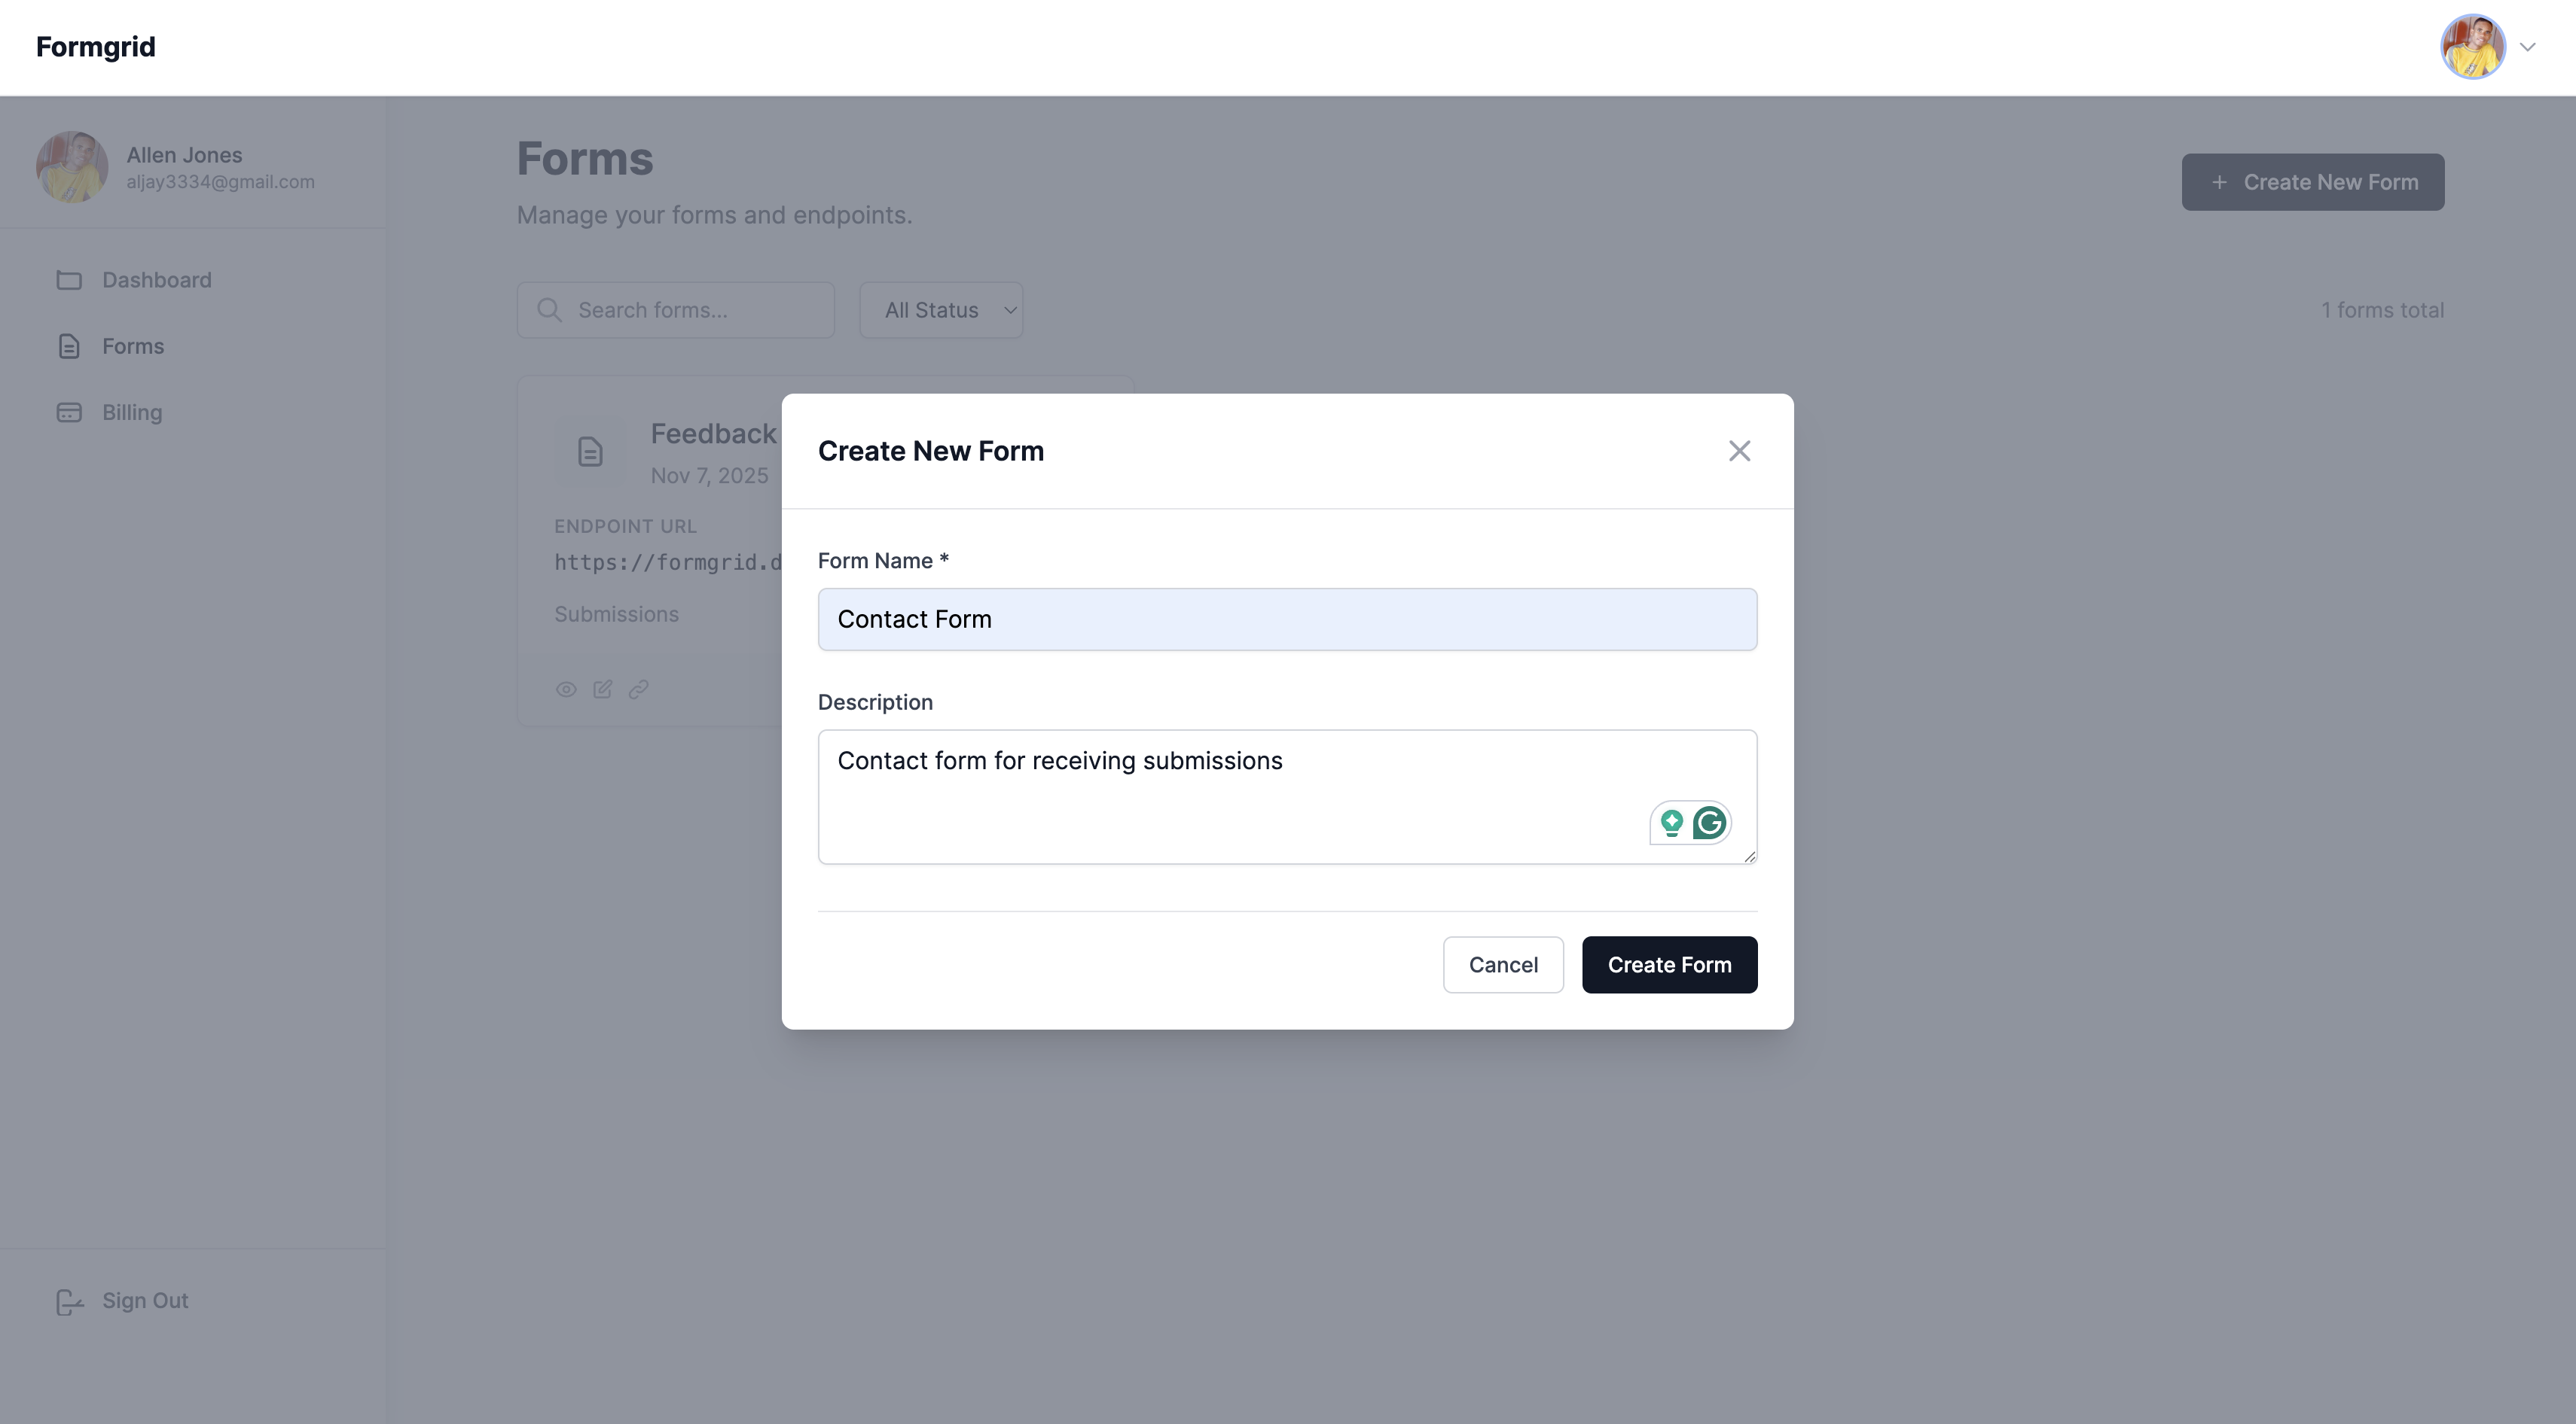Viewport: 2576px width, 1424px height.
Task: Cancel the new form dialog
Action: coord(1502,964)
